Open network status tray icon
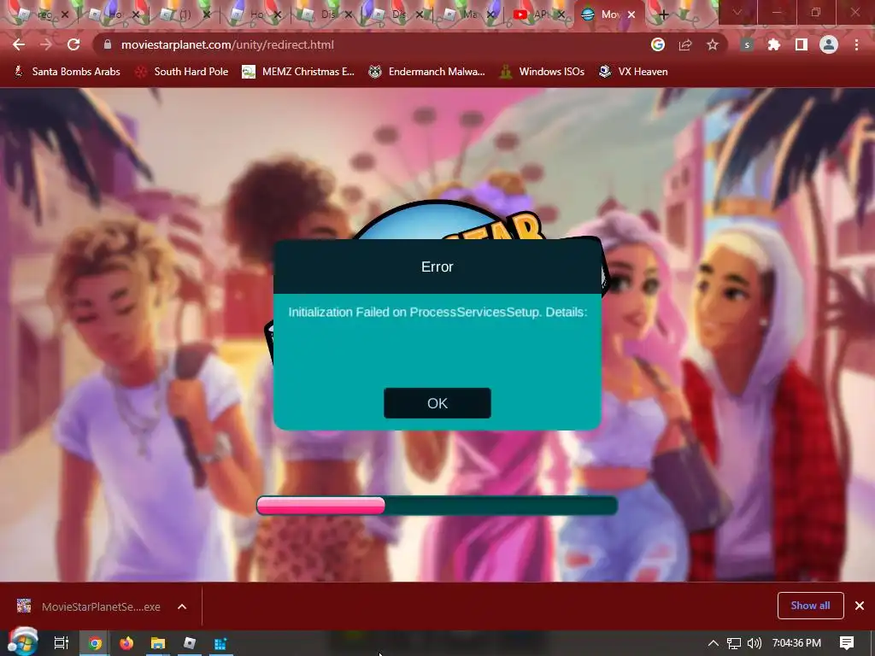The image size is (875, 656). [734, 643]
